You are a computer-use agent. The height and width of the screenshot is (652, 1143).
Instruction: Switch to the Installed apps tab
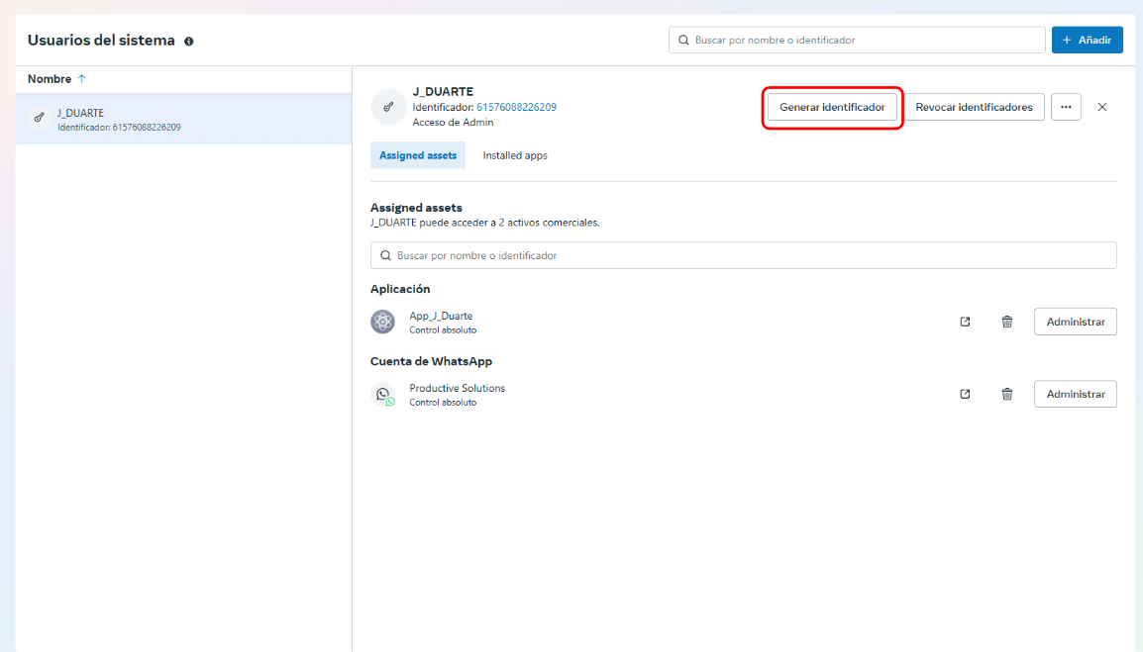[514, 155]
